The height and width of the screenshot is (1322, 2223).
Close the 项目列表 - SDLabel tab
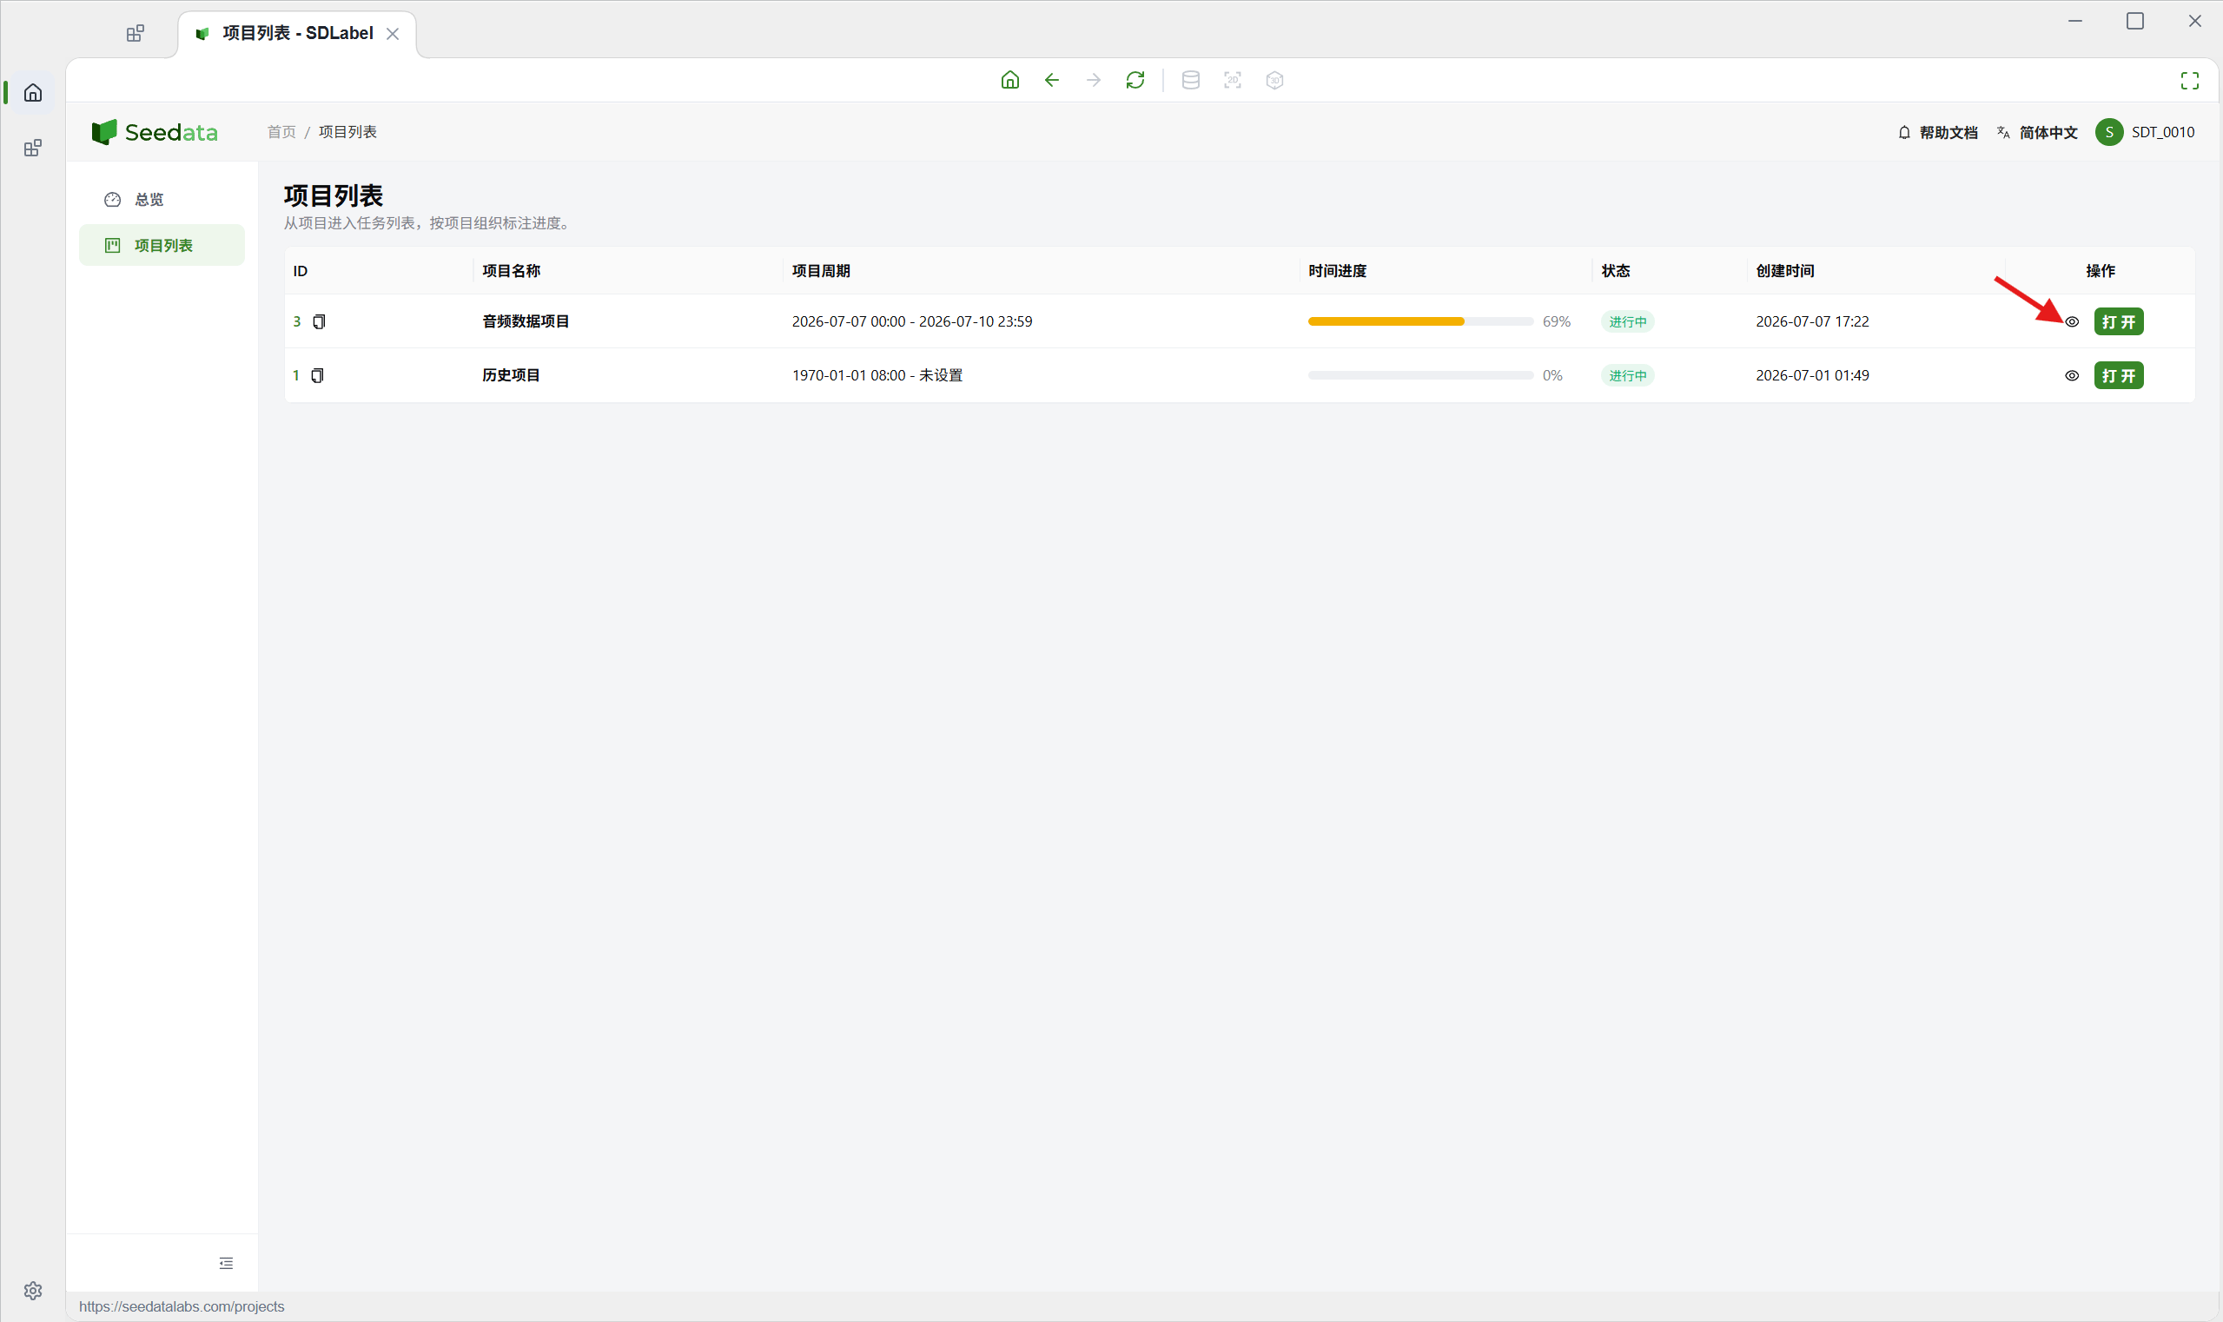tap(392, 34)
